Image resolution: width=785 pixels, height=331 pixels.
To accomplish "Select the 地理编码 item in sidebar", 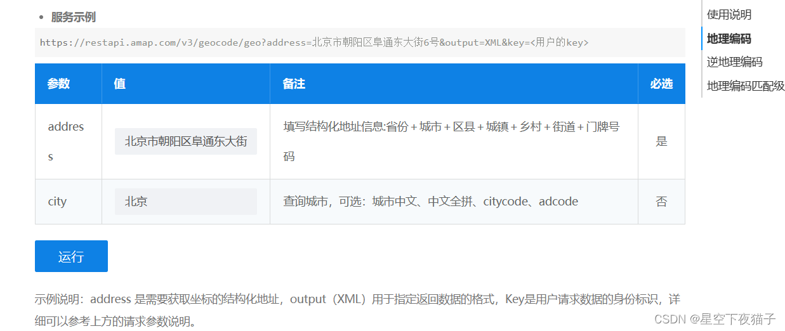I will pos(729,39).
